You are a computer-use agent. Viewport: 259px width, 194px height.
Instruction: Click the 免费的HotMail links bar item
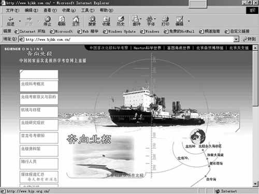pos(179,32)
